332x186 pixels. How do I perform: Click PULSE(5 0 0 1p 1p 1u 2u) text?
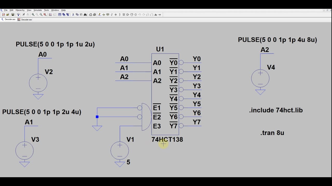(x=55, y=44)
